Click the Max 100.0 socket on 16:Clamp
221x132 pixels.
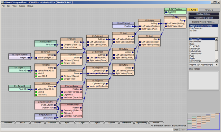[36, 95]
